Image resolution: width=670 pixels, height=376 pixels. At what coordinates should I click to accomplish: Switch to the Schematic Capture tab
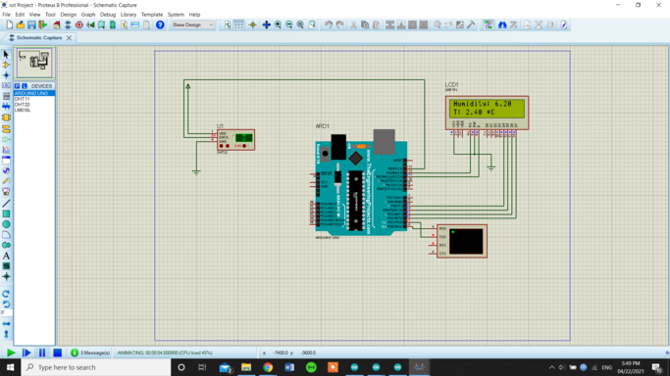coord(39,38)
